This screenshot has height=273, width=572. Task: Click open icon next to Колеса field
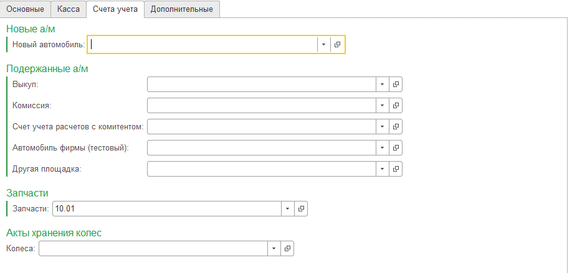point(287,249)
